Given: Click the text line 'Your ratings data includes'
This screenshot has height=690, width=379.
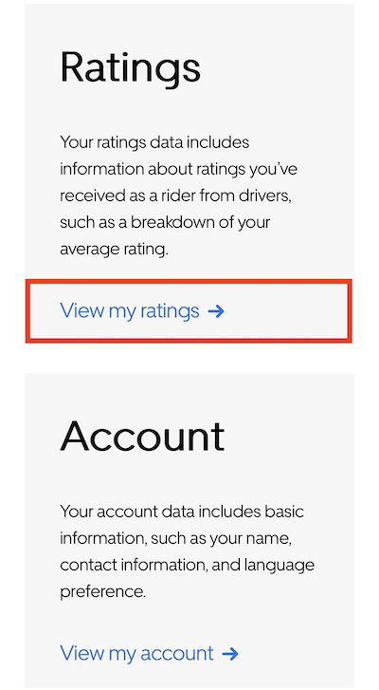Looking at the screenshot, I should tap(154, 143).
